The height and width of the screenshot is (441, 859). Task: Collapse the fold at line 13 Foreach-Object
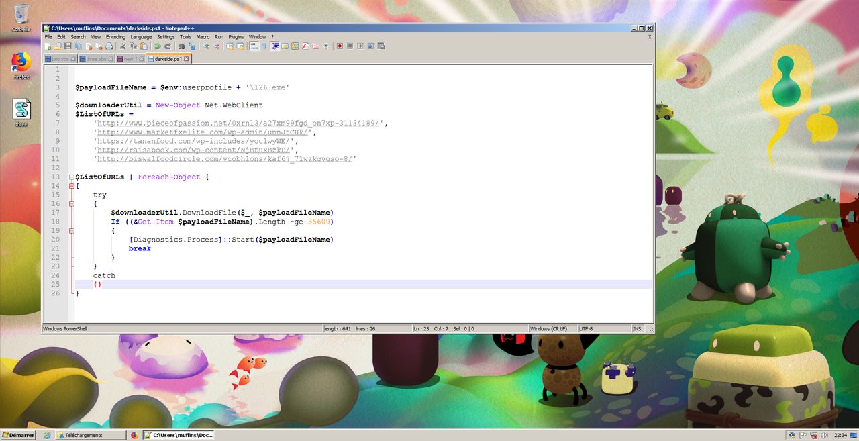72,177
